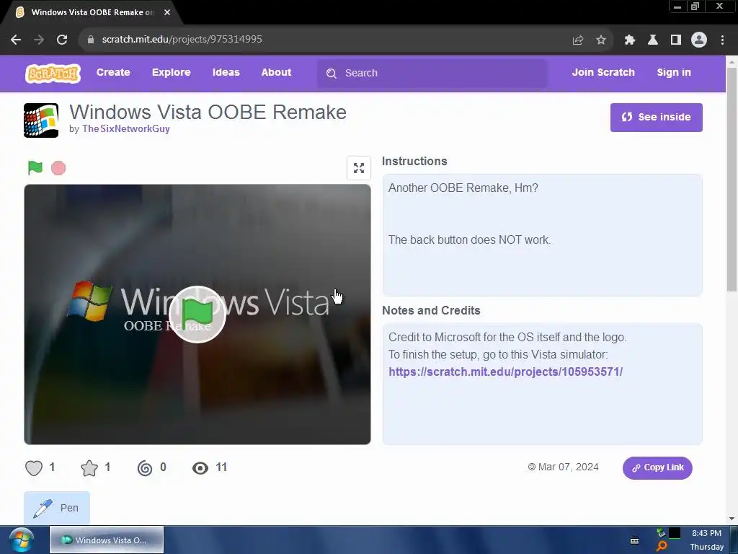Open project author's avatar thumbnail
This screenshot has width=738, height=554.
41,120
